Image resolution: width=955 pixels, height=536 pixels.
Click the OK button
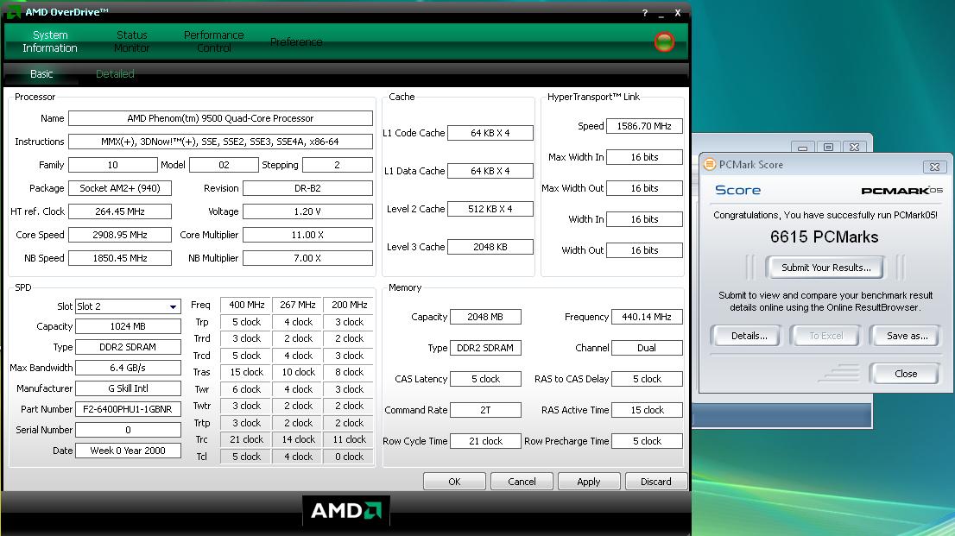[x=454, y=481]
